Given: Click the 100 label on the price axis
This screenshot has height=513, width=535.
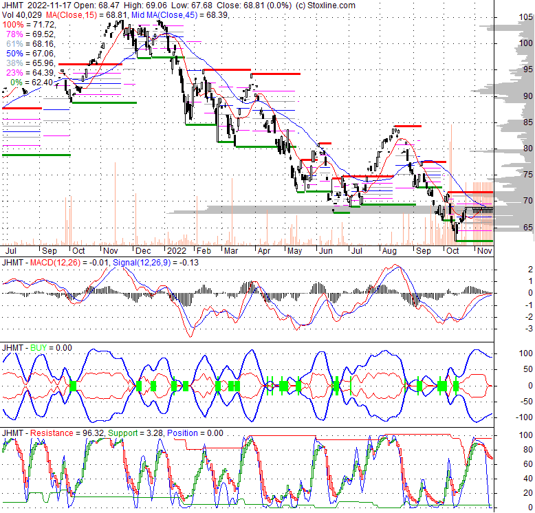Looking at the screenshot, I should pos(525,43).
